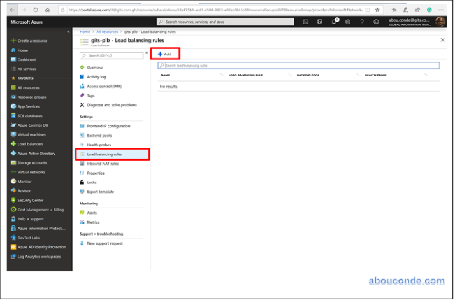Select Inbound NAT rules menu item
Screen dimensions: 455x300
(x=103, y=164)
